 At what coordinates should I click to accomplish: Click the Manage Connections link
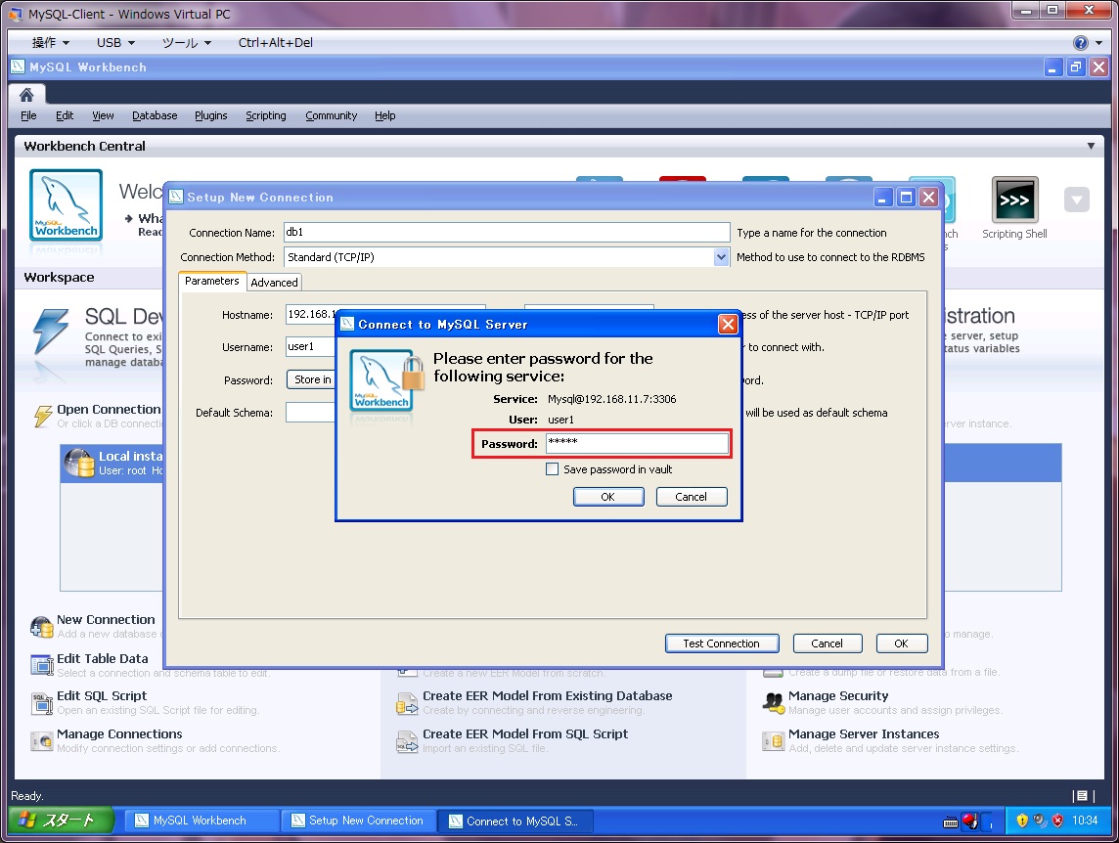(x=119, y=733)
